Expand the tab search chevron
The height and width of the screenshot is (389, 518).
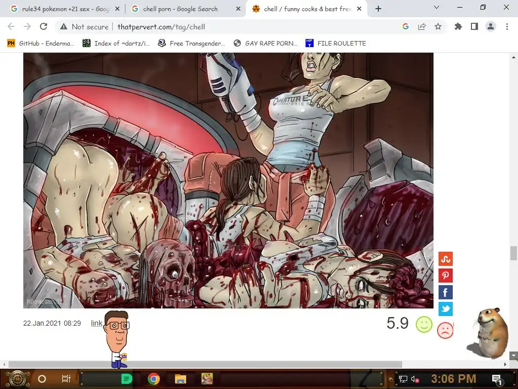(437, 7)
